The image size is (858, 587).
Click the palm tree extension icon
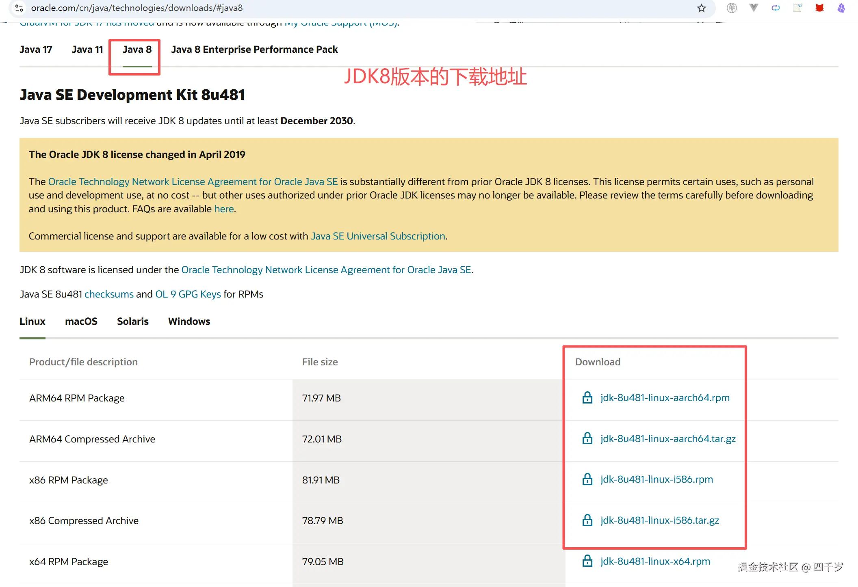[x=732, y=8]
